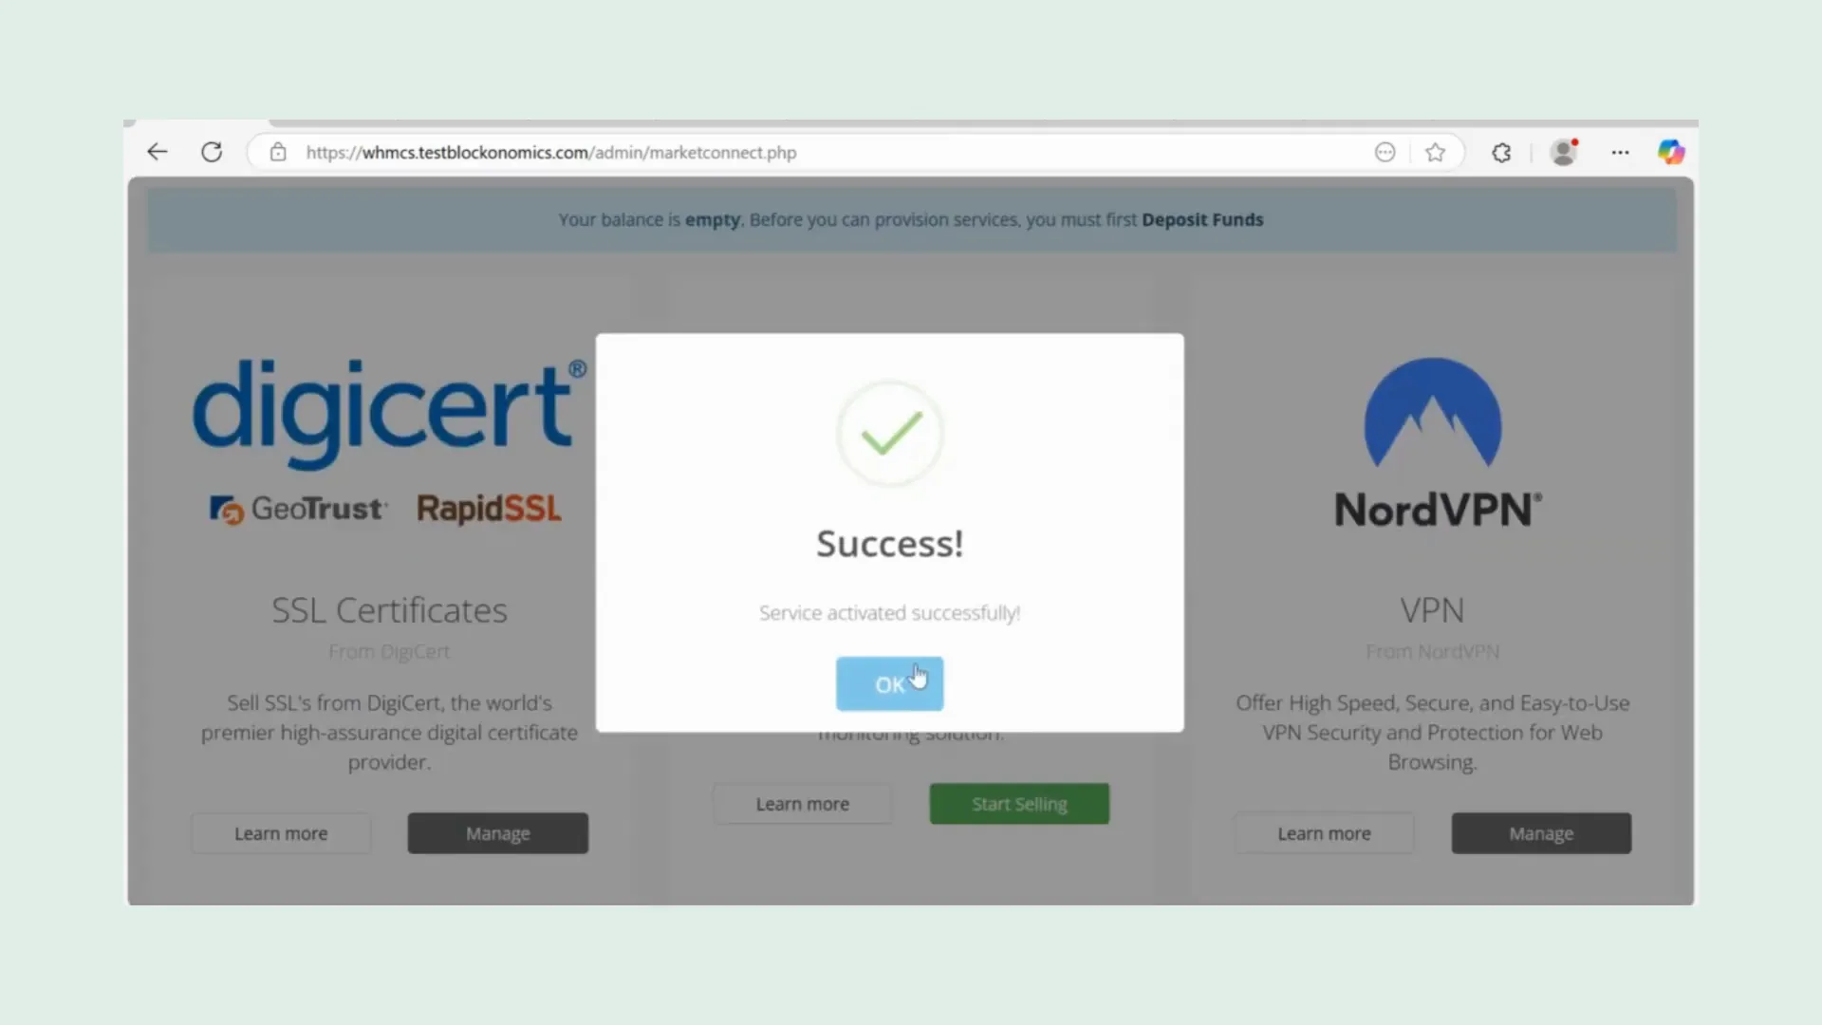The width and height of the screenshot is (1822, 1025).
Task: Click the browser favorites star icon
Action: click(1436, 152)
